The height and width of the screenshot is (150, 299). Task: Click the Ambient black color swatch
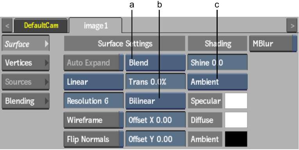236,139
